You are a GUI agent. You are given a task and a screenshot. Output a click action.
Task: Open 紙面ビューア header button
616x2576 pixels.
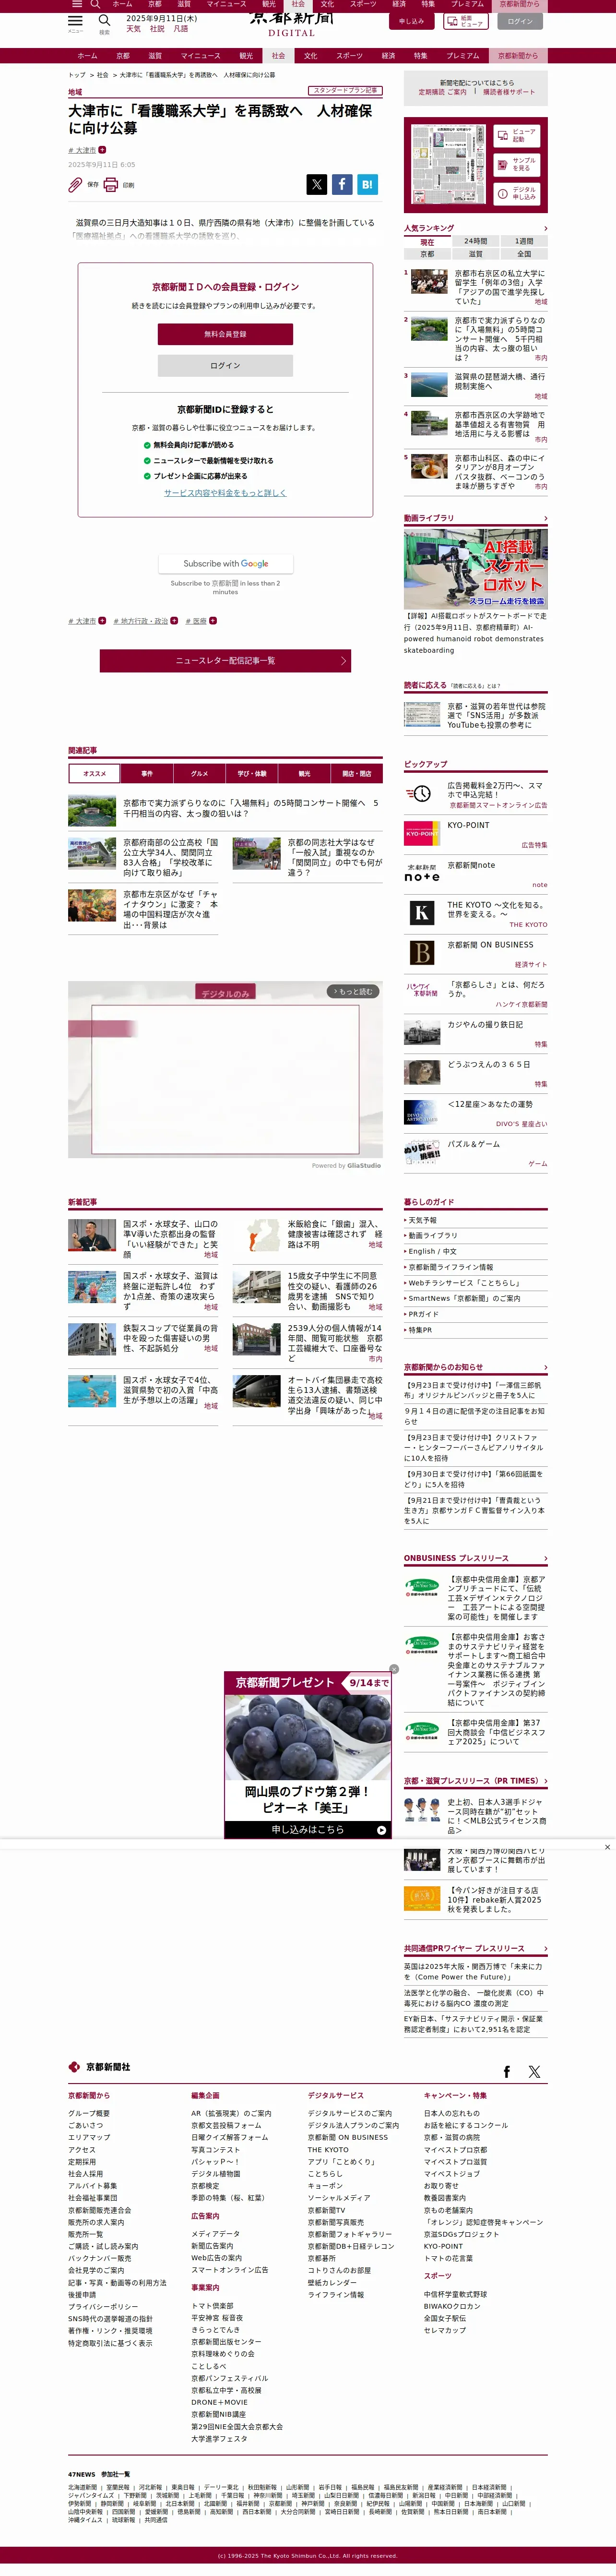[x=465, y=21]
